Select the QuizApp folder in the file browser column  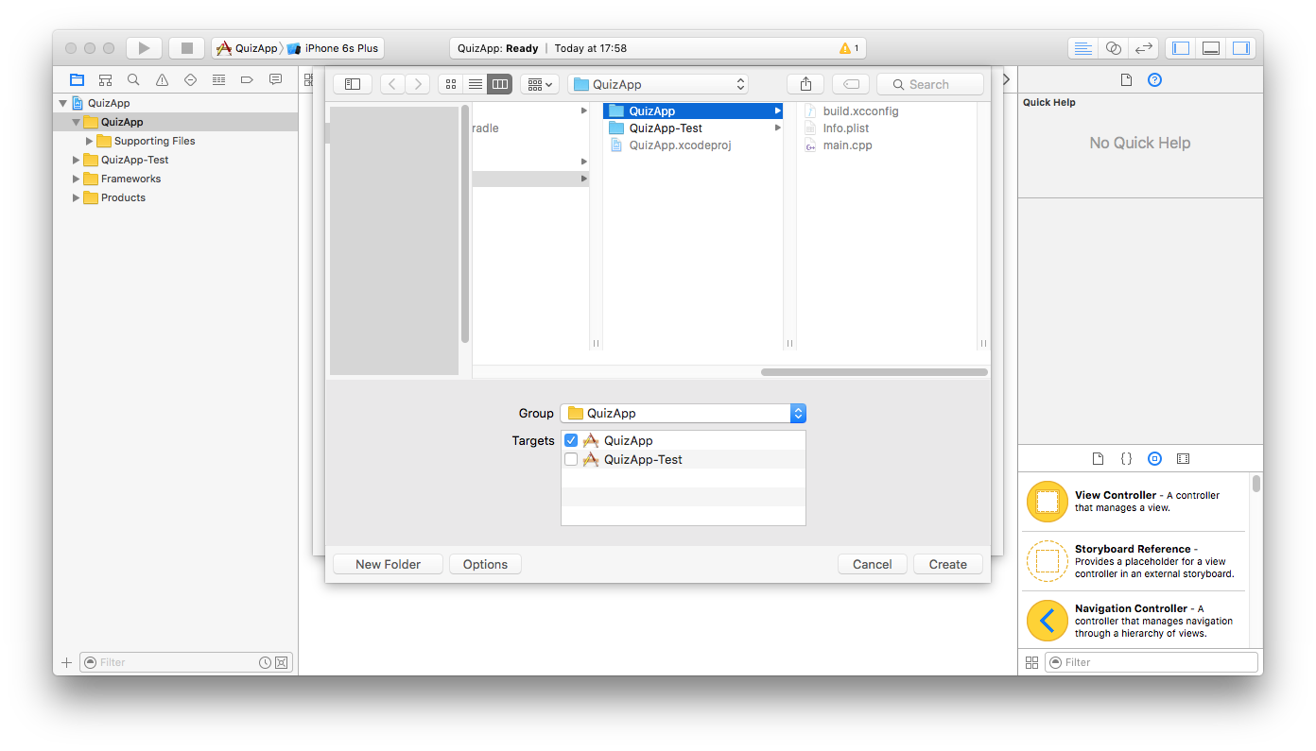pos(693,111)
